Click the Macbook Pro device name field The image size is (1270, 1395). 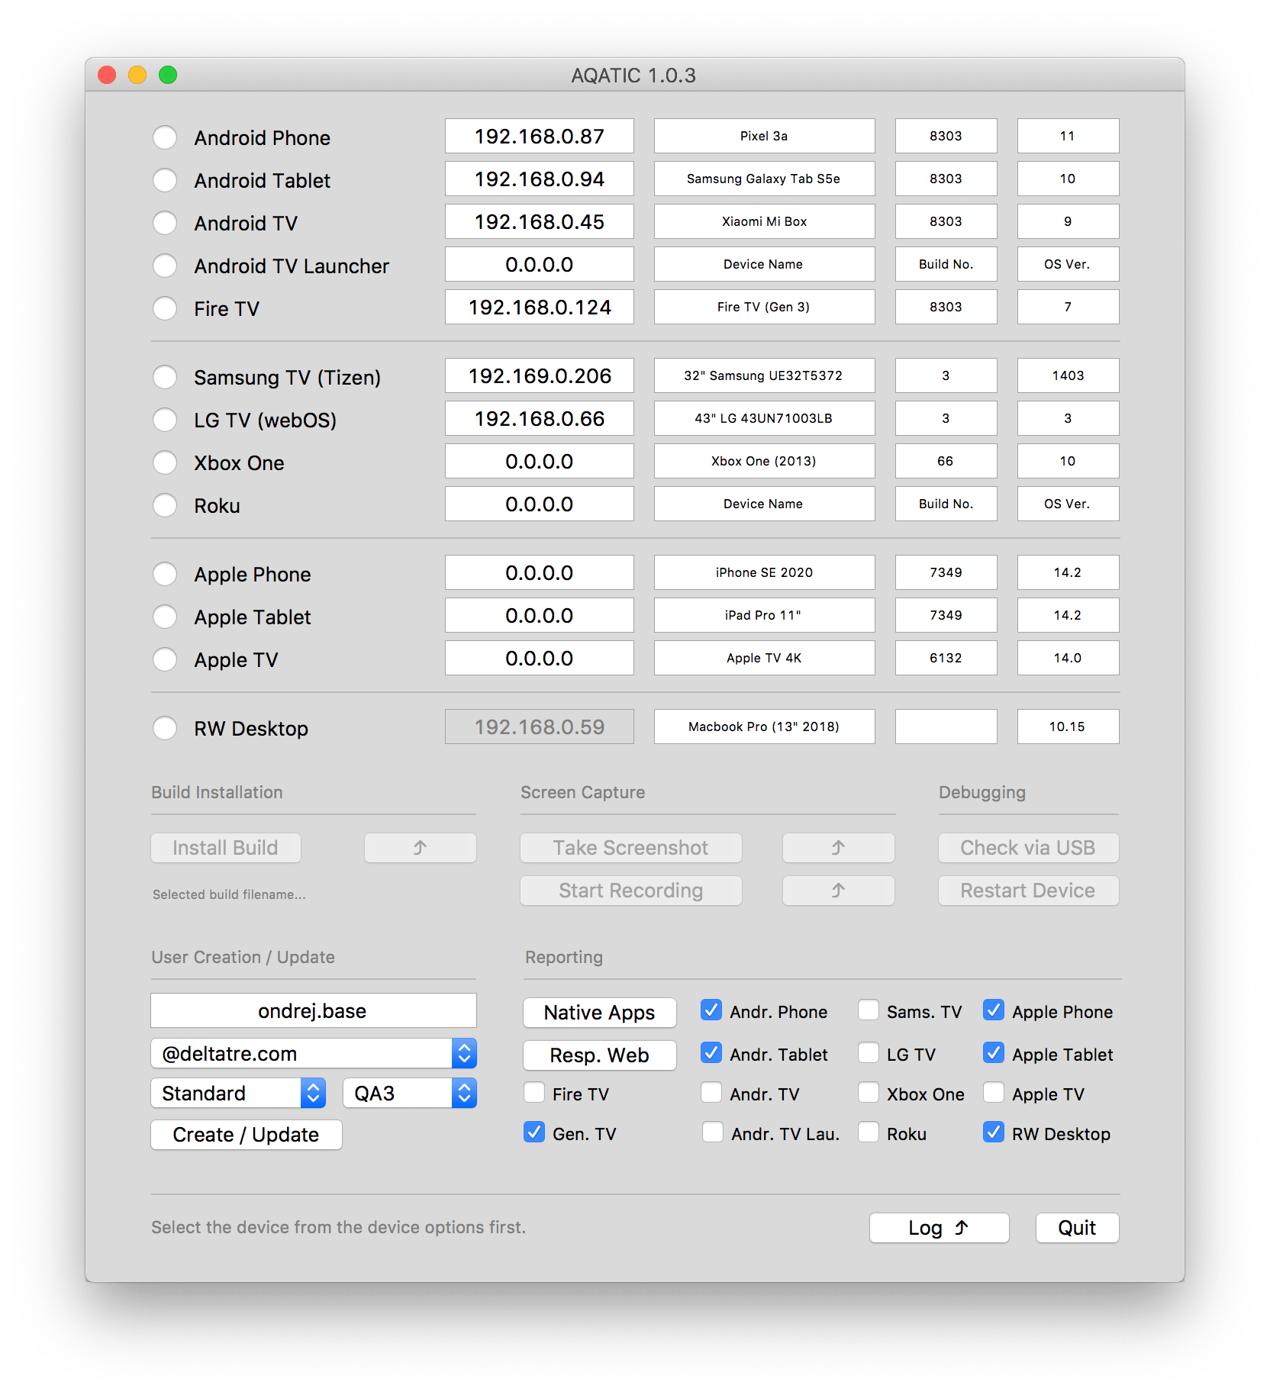(x=765, y=726)
